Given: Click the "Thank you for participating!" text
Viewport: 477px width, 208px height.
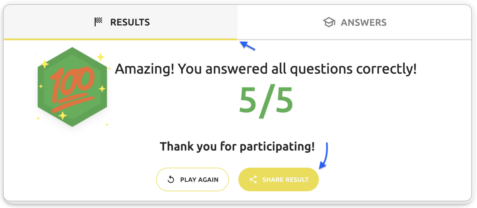Looking at the screenshot, I should pyautogui.click(x=237, y=147).
